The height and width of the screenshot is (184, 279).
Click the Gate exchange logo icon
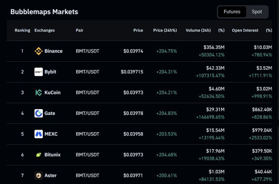click(39, 113)
